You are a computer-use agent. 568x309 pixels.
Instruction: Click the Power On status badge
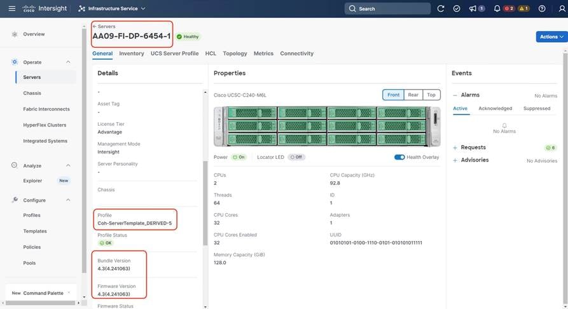pyautogui.click(x=239, y=157)
